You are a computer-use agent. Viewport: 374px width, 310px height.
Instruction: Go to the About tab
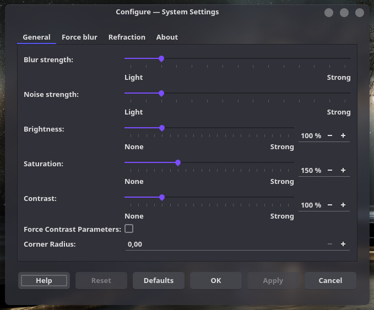tap(167, 37)
